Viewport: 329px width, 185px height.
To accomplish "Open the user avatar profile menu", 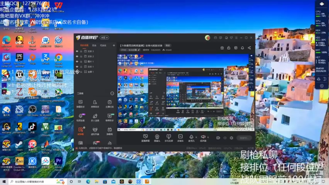I will click(207, 38).
